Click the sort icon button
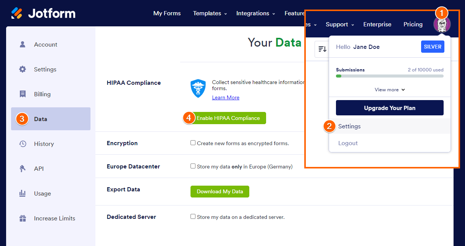 322,49
